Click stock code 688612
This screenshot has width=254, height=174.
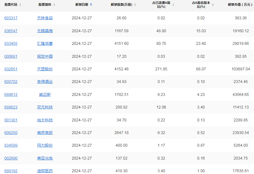(x=11, y=95)
